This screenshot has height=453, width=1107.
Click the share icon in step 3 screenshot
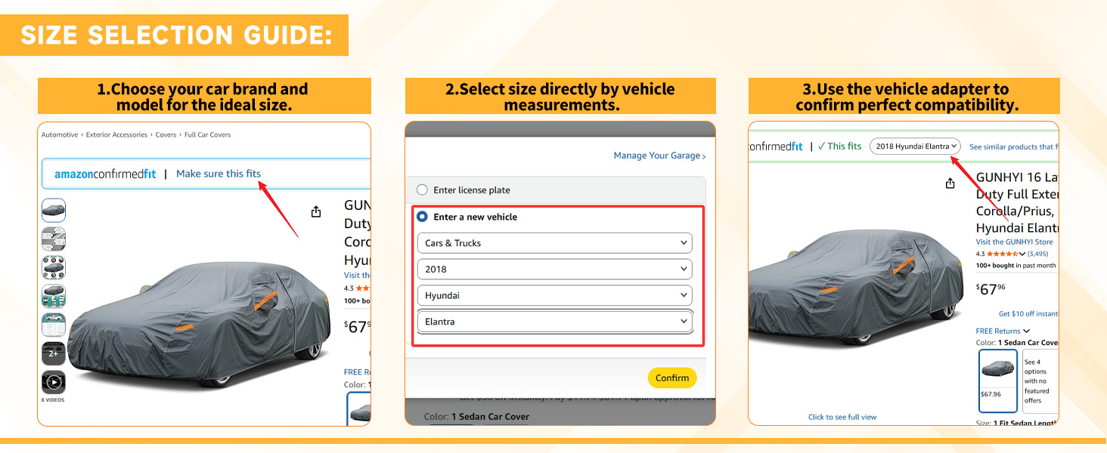950,183
